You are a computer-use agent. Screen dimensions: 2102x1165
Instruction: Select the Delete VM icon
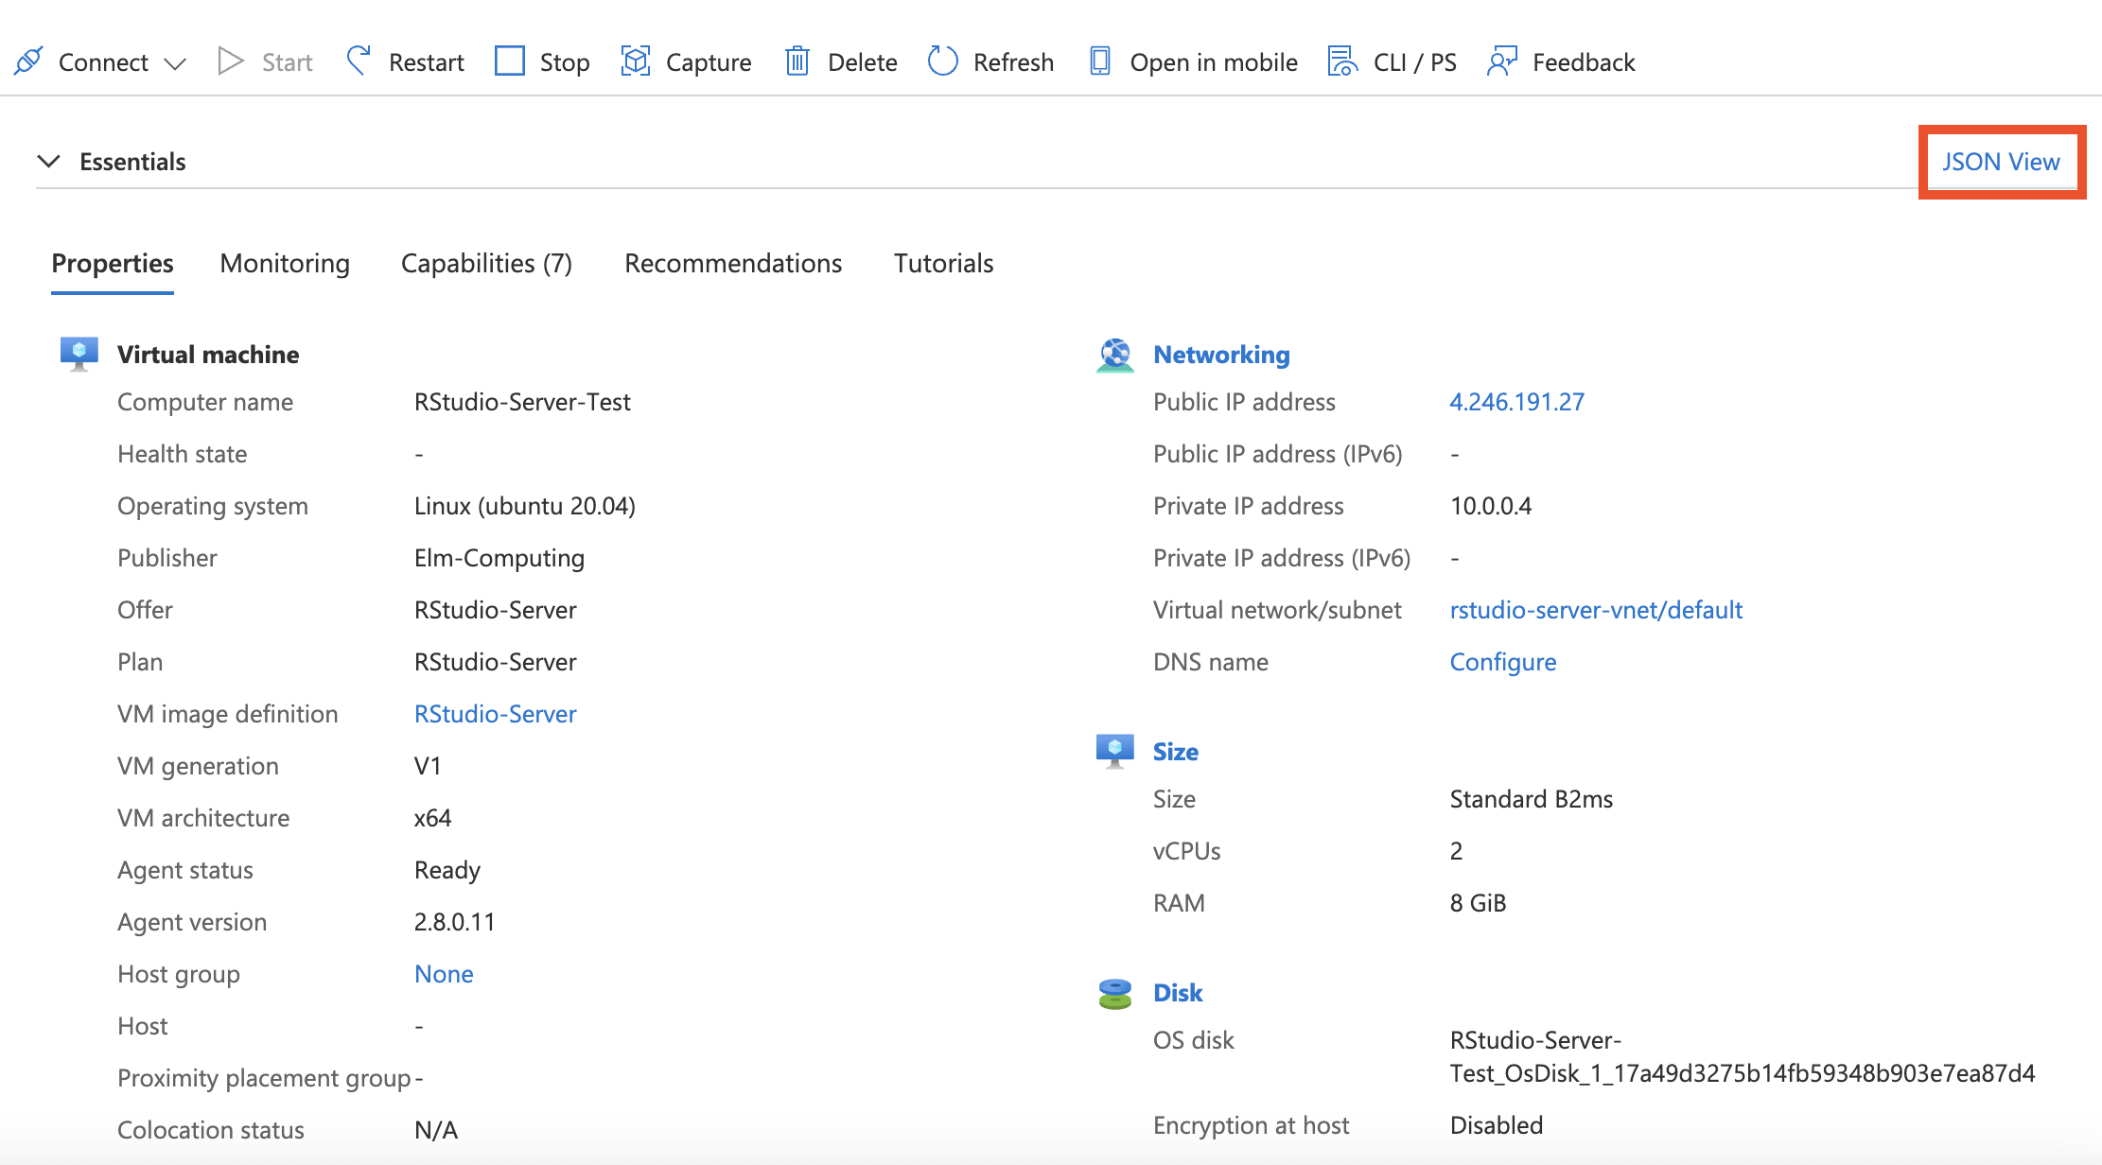pos(797,61)
